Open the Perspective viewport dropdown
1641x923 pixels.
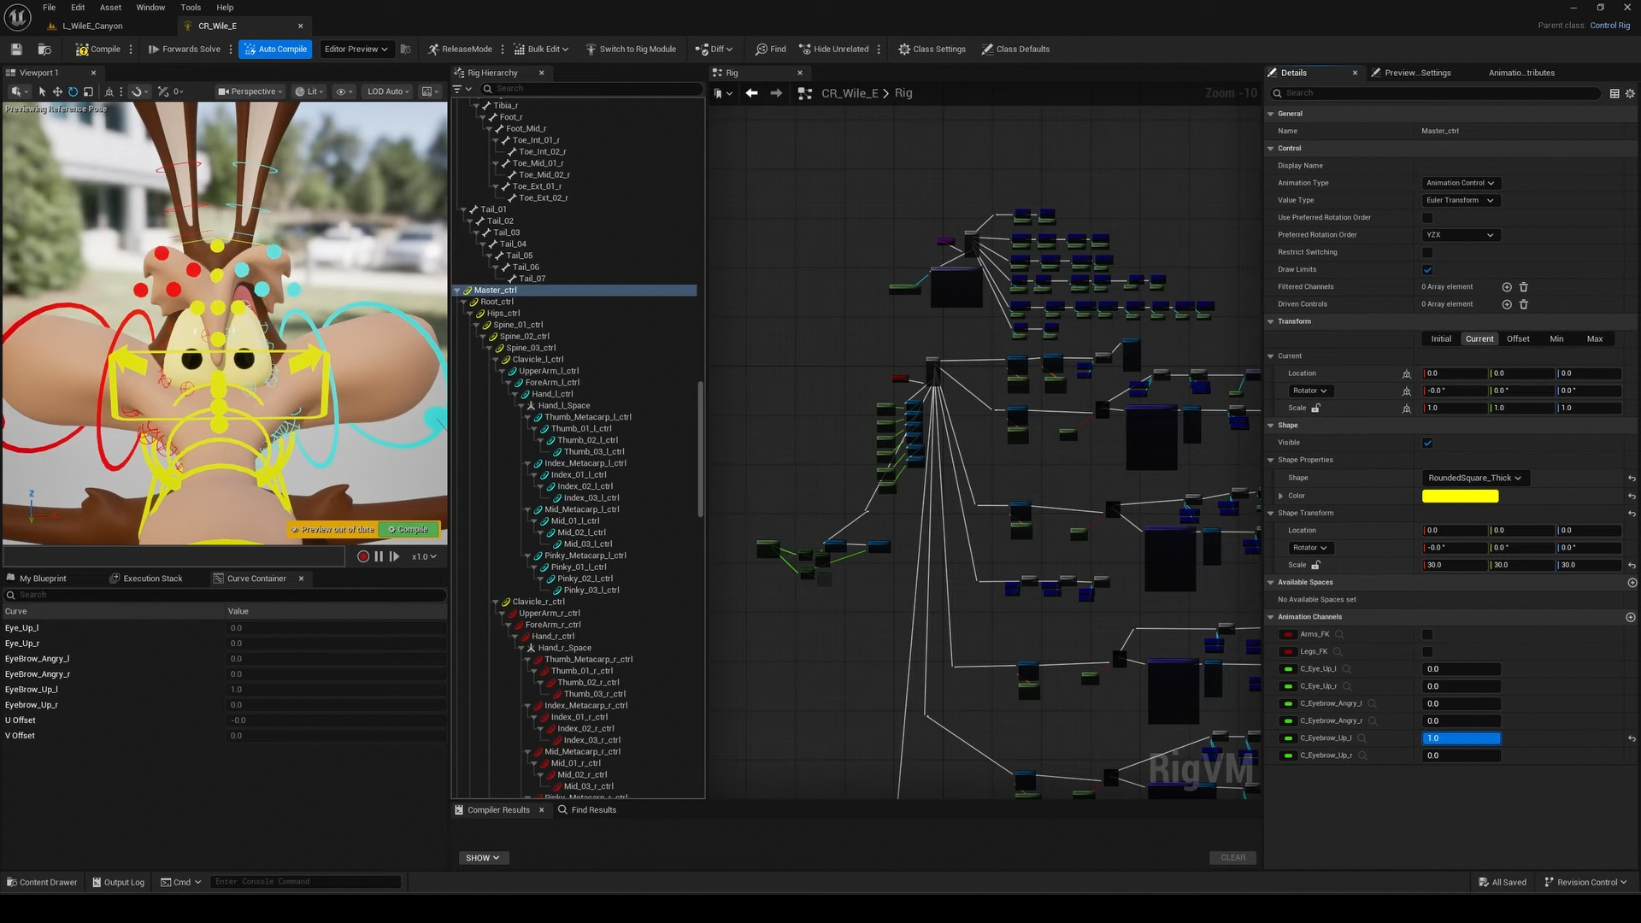tap(250, 91)
